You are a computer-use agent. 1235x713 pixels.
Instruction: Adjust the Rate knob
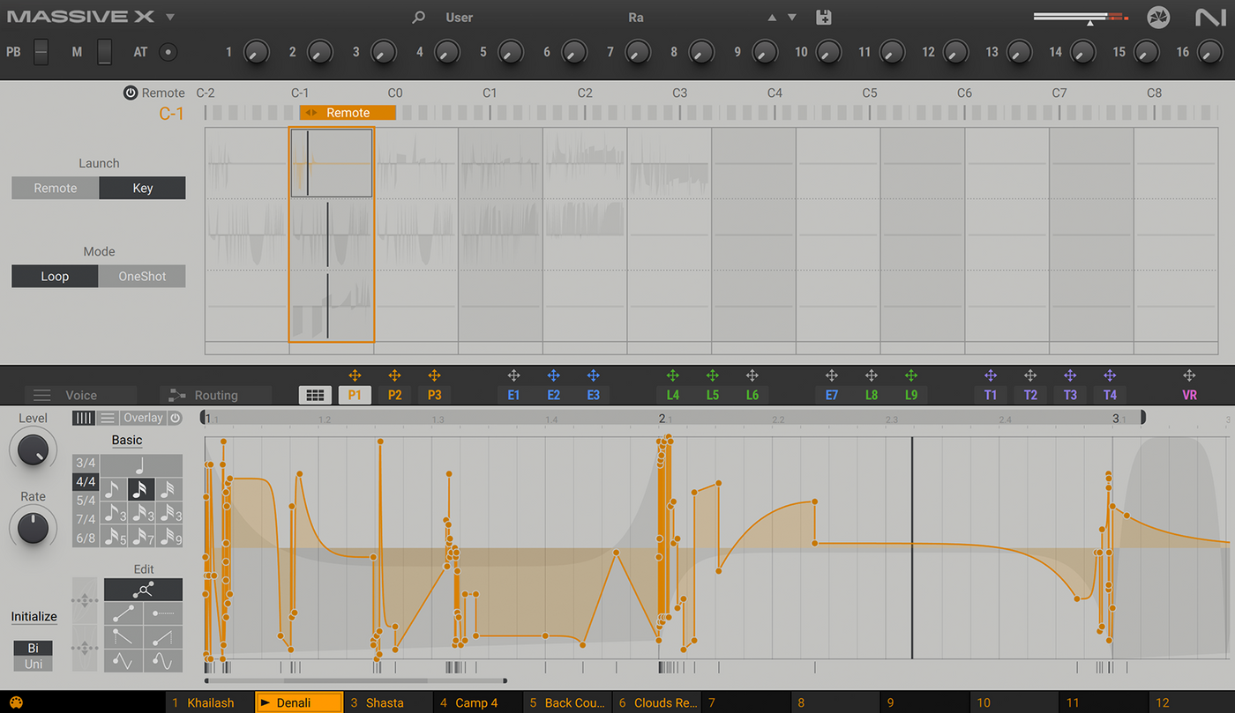point(33,527)
